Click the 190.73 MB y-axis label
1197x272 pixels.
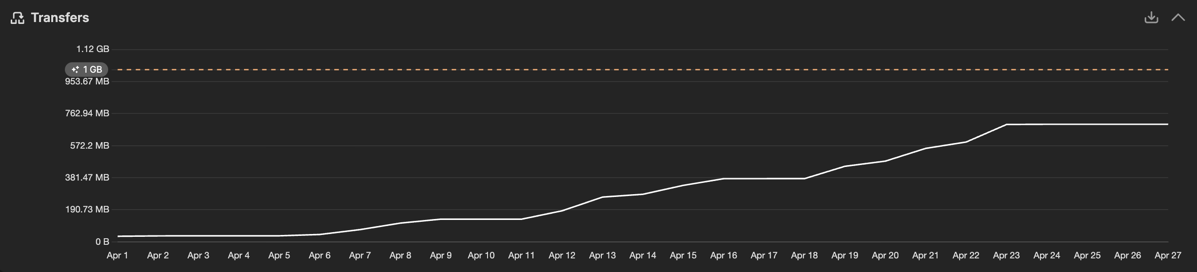click(87, 209)
